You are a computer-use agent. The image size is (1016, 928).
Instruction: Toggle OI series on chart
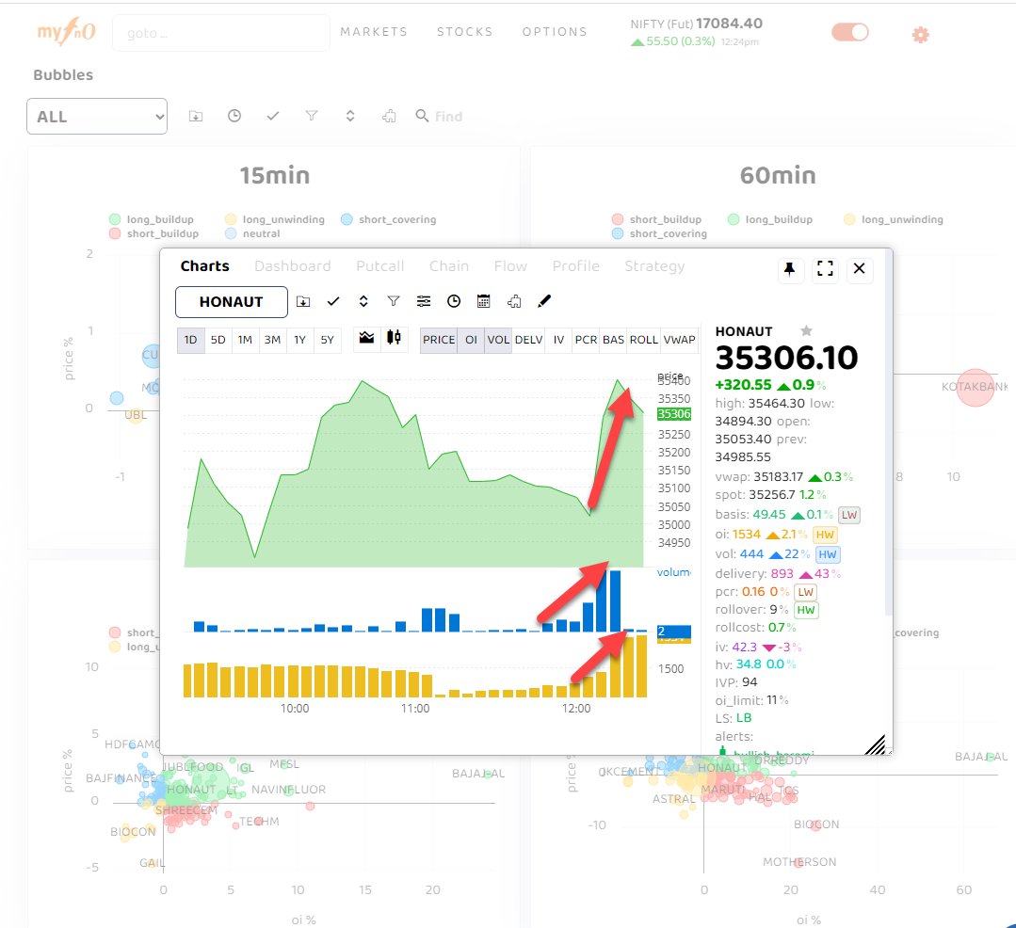[x=471, y=340]
